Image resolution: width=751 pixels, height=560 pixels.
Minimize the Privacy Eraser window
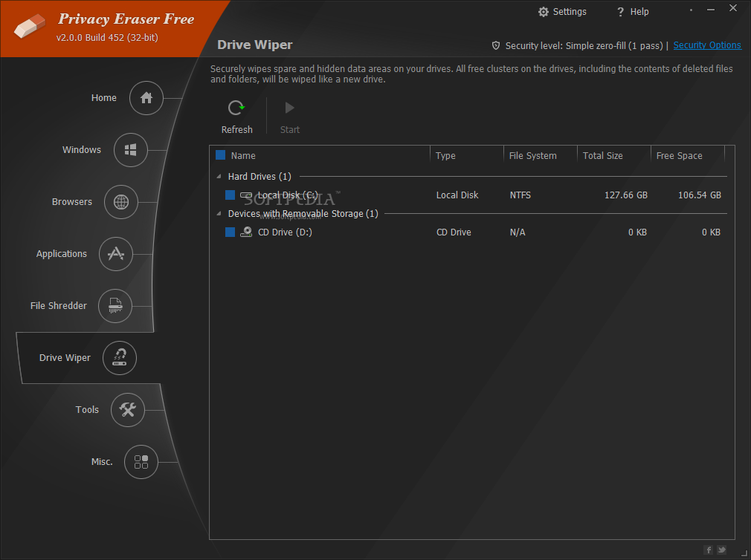[x=711, y=9]
